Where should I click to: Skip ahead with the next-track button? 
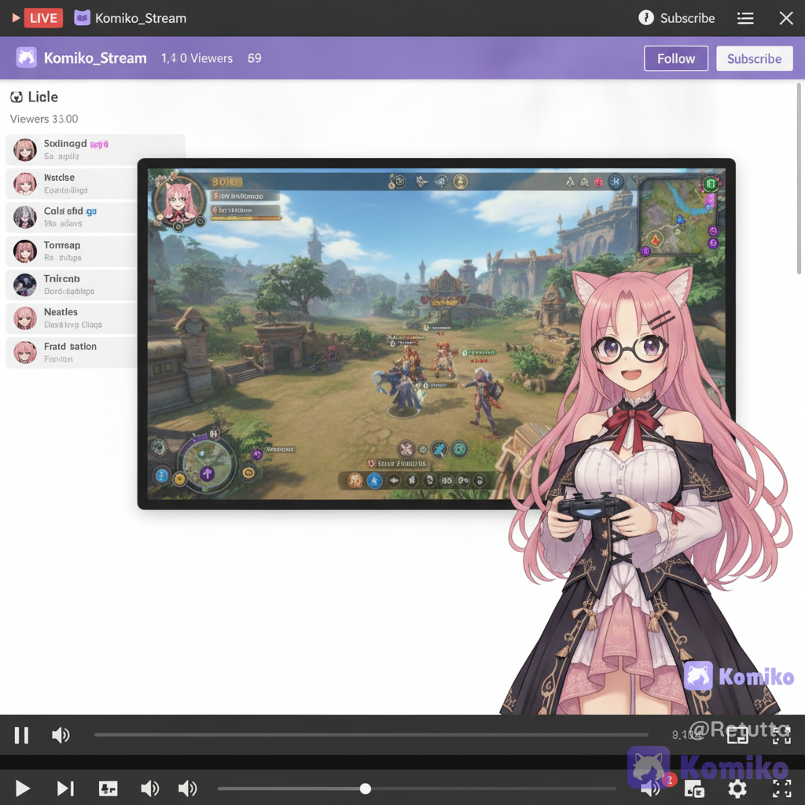point(65,788)
